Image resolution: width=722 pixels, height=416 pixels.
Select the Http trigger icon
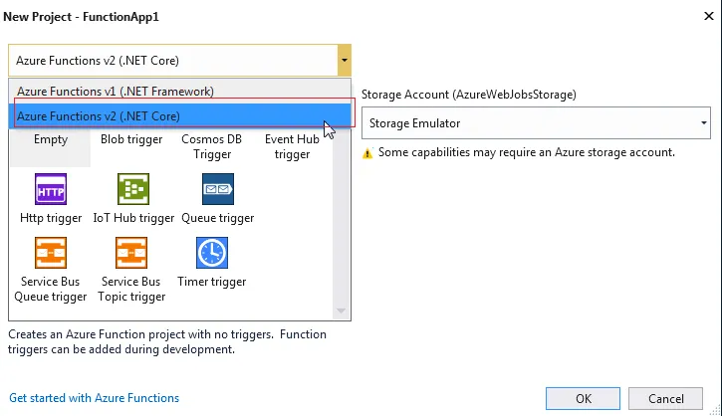(x=51, y=189)
